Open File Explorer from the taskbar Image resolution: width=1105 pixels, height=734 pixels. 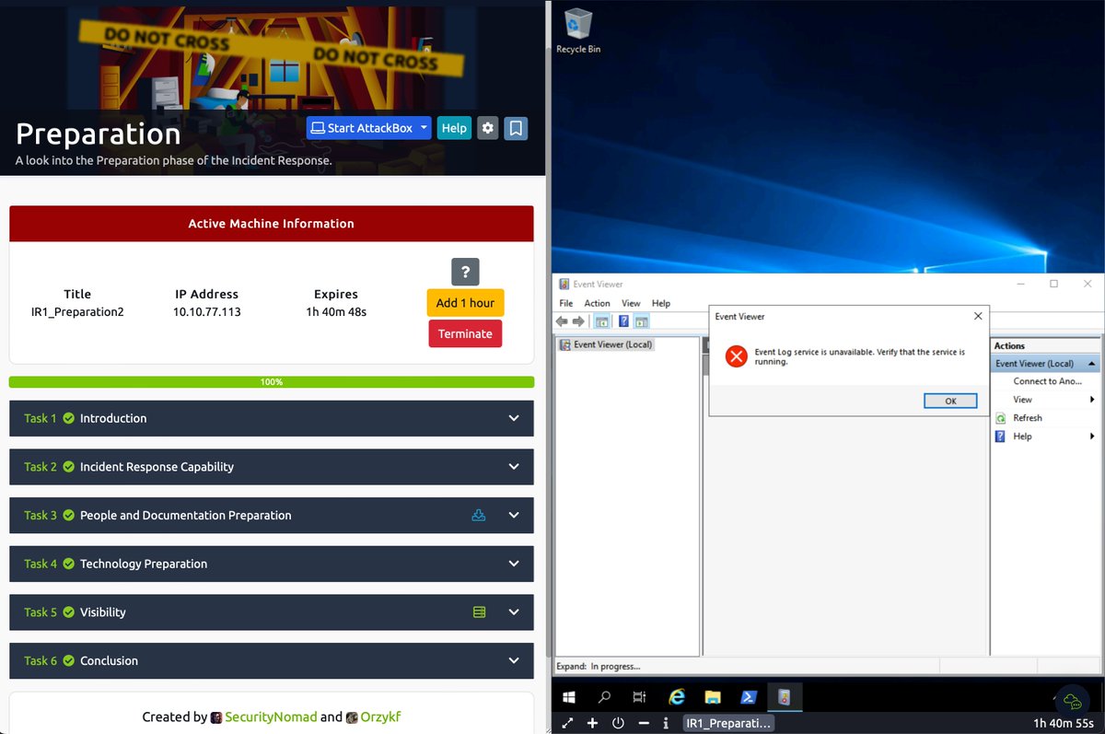tap(712, 697)
